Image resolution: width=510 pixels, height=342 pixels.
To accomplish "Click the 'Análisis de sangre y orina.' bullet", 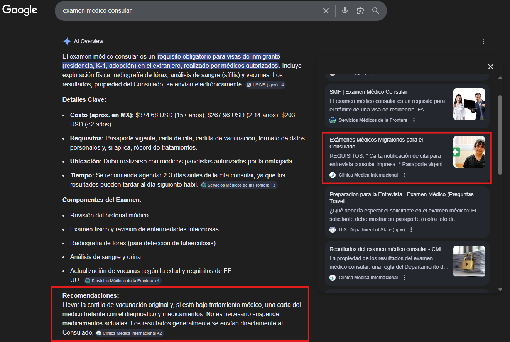I will coord(106,257).
